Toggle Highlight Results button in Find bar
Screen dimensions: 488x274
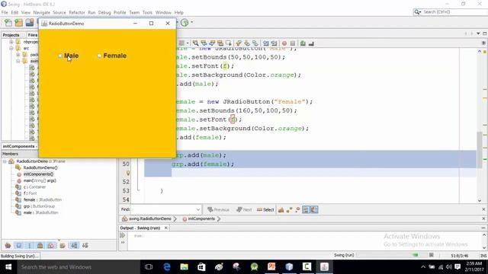click(306, 210)
